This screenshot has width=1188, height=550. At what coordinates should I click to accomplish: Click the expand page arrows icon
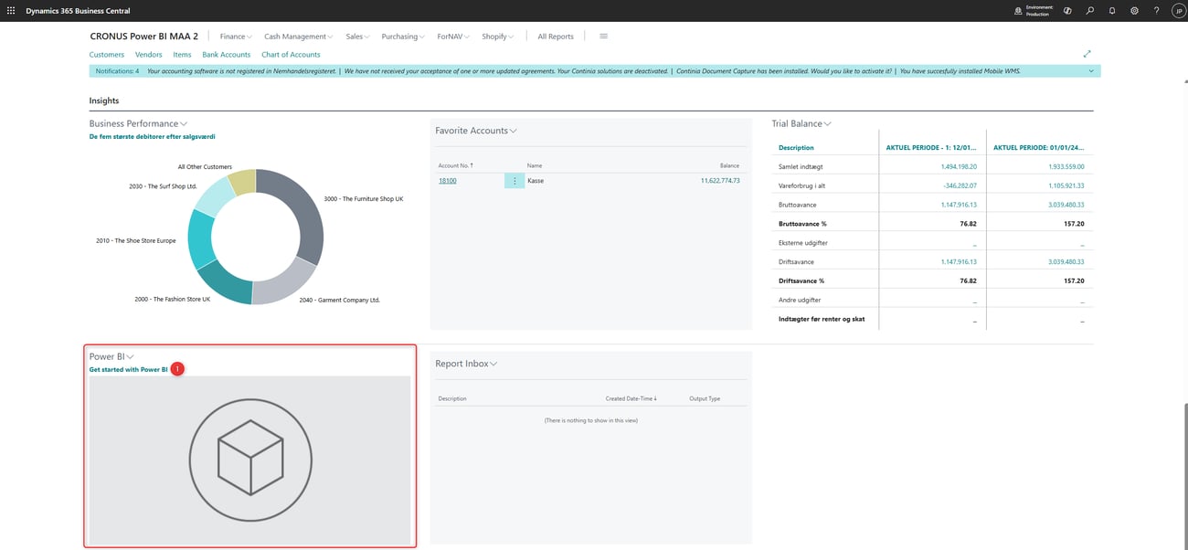click(1087, 54)
